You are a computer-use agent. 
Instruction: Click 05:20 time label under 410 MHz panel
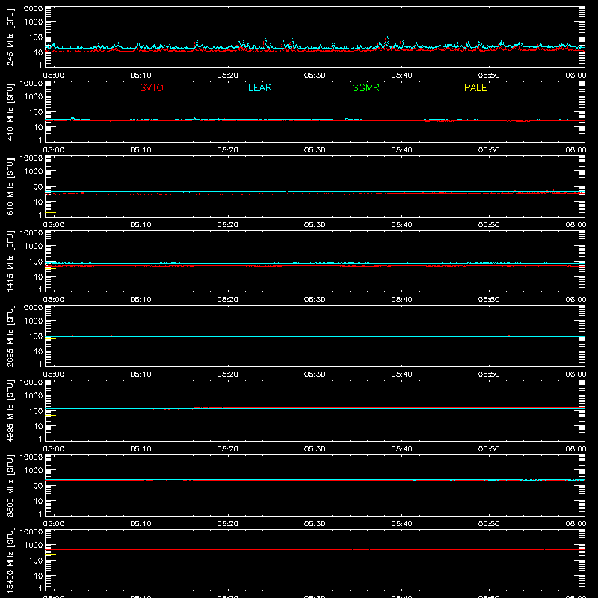pos(228,150)
